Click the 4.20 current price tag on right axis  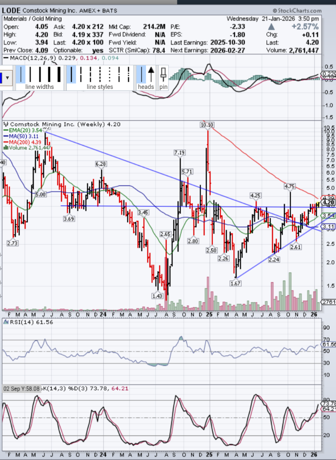click(328, 202)
